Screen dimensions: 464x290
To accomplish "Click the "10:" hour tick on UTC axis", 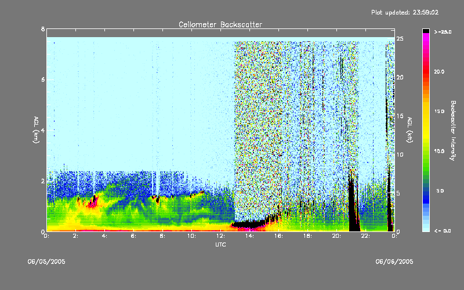I will click(x=191, y=236).
